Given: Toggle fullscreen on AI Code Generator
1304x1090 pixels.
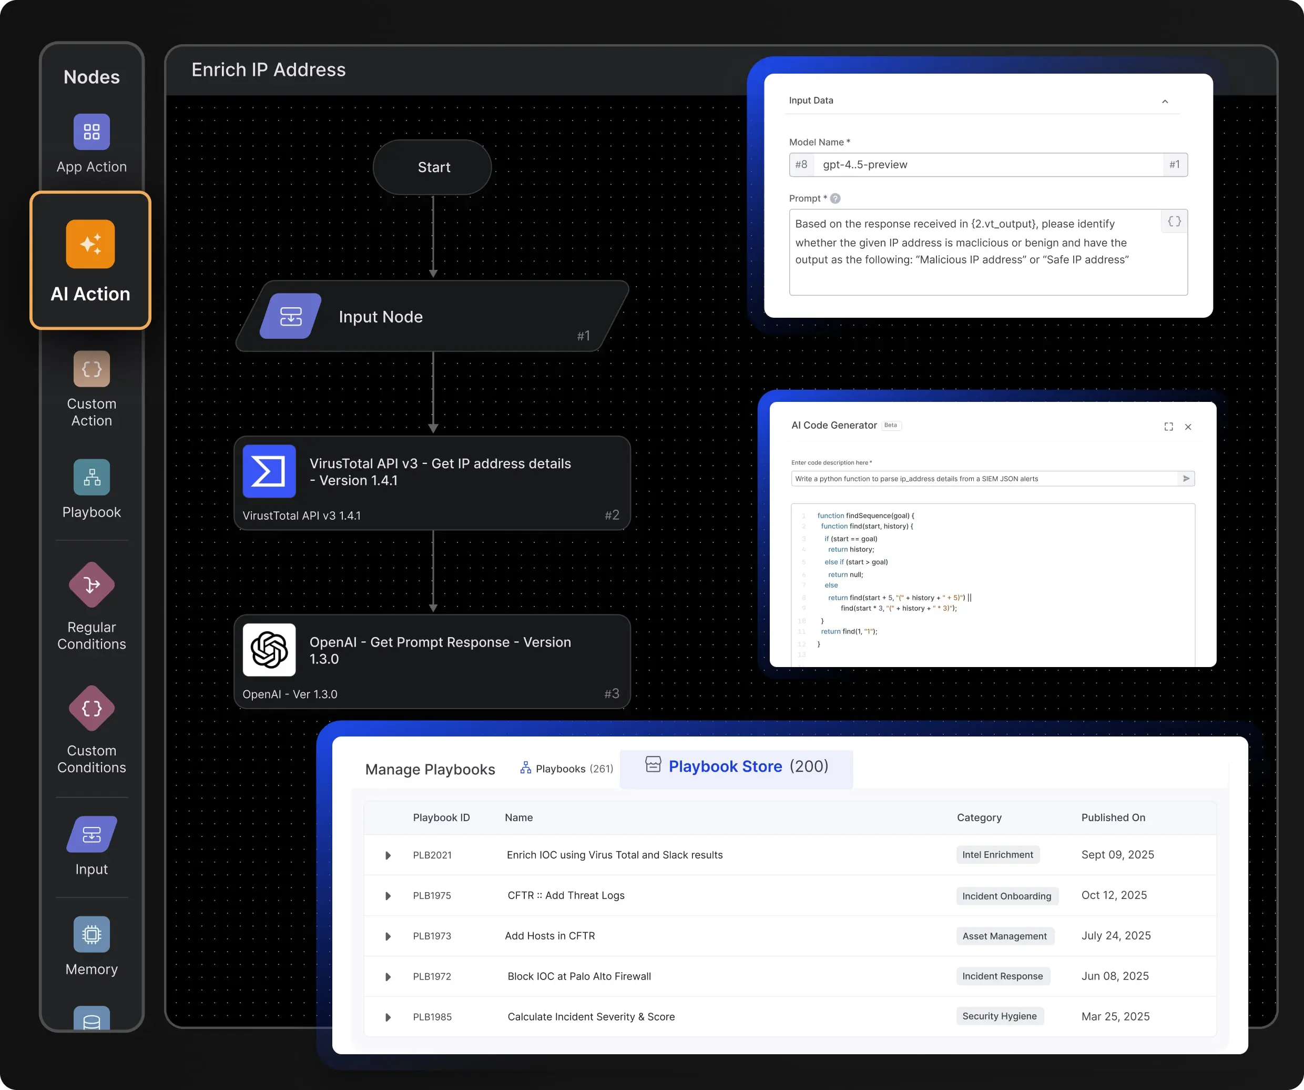Looking at the screenshot, I should click(1168, 427).
